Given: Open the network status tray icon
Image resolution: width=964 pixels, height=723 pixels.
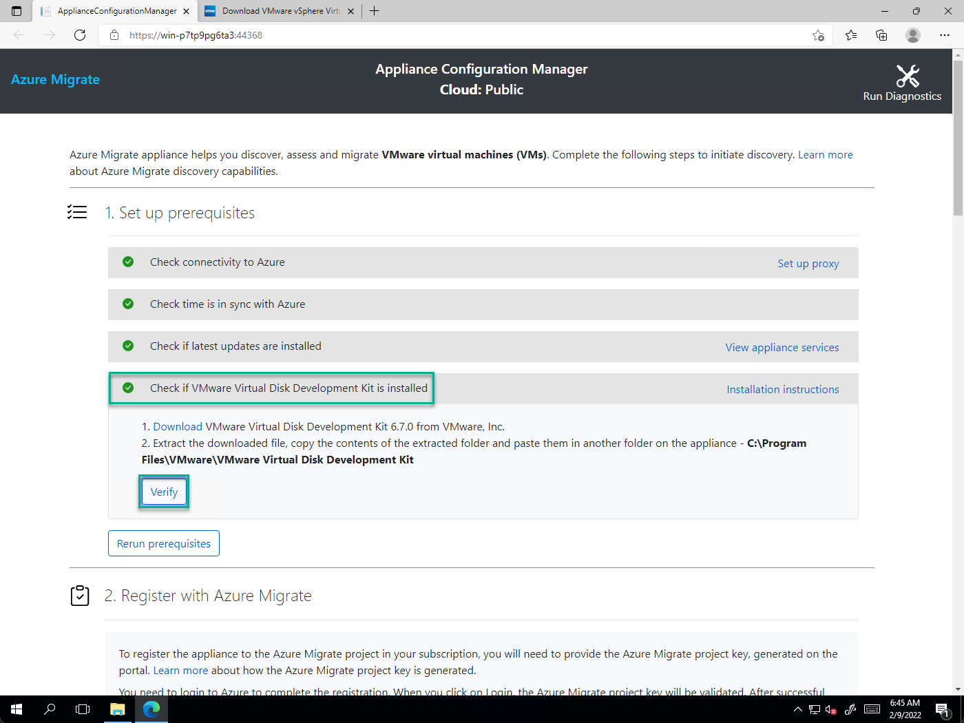Looking at the screenshot, I should [x=815, y=709].
